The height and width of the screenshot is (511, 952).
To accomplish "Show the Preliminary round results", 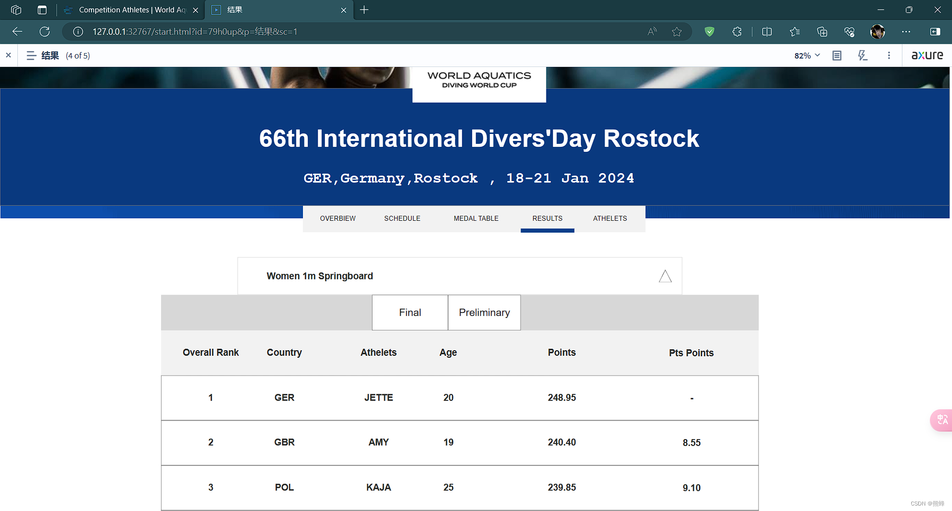I will [484, 313].
